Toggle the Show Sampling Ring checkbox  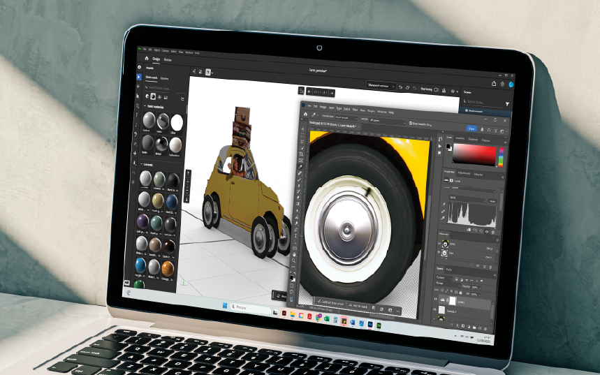point(411,123)
